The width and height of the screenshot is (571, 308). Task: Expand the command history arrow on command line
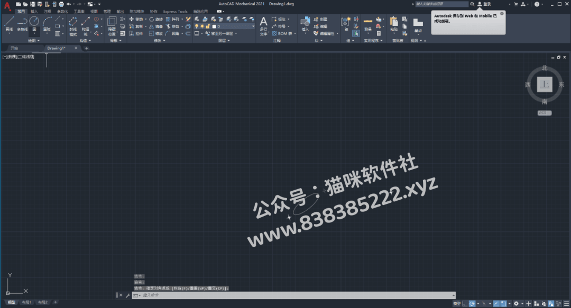[x=454, y=295]
